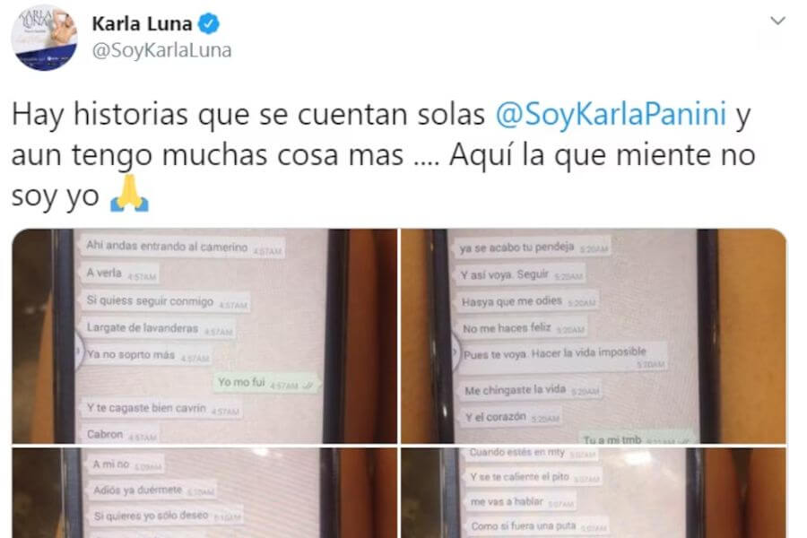This screenshot has height=538, width=807.
Task: Click the 'Si quiess seguir conmigo' message
Action: pos(166,301)
